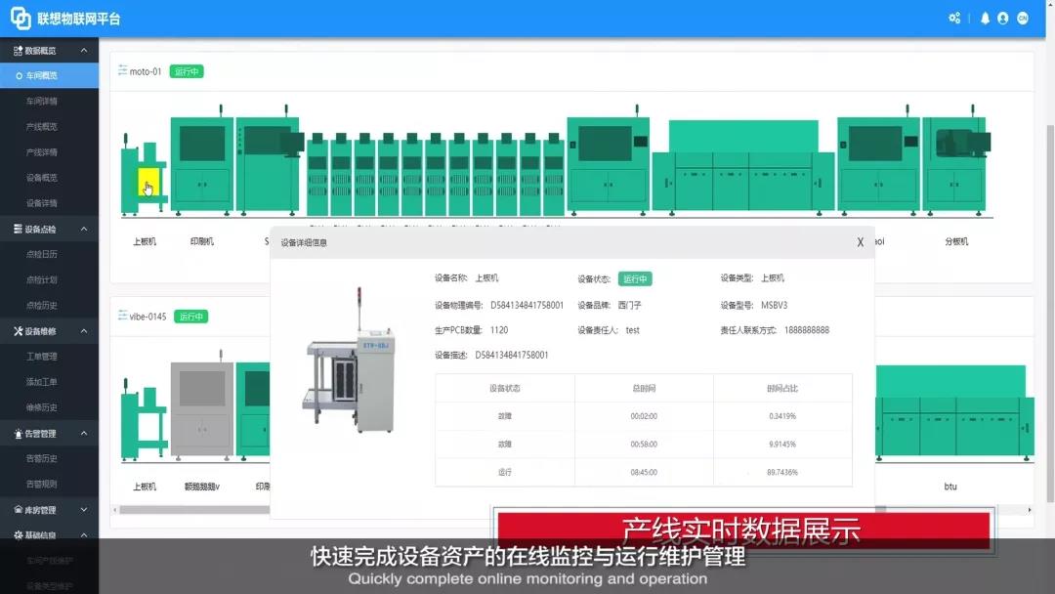The height and width of the screenshot is (594, 1055).
Task: Click the 08:45:00 time cell
Action: point(644,473)
